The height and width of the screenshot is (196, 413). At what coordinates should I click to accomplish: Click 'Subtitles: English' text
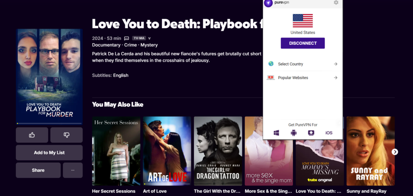tap(110, 75)
